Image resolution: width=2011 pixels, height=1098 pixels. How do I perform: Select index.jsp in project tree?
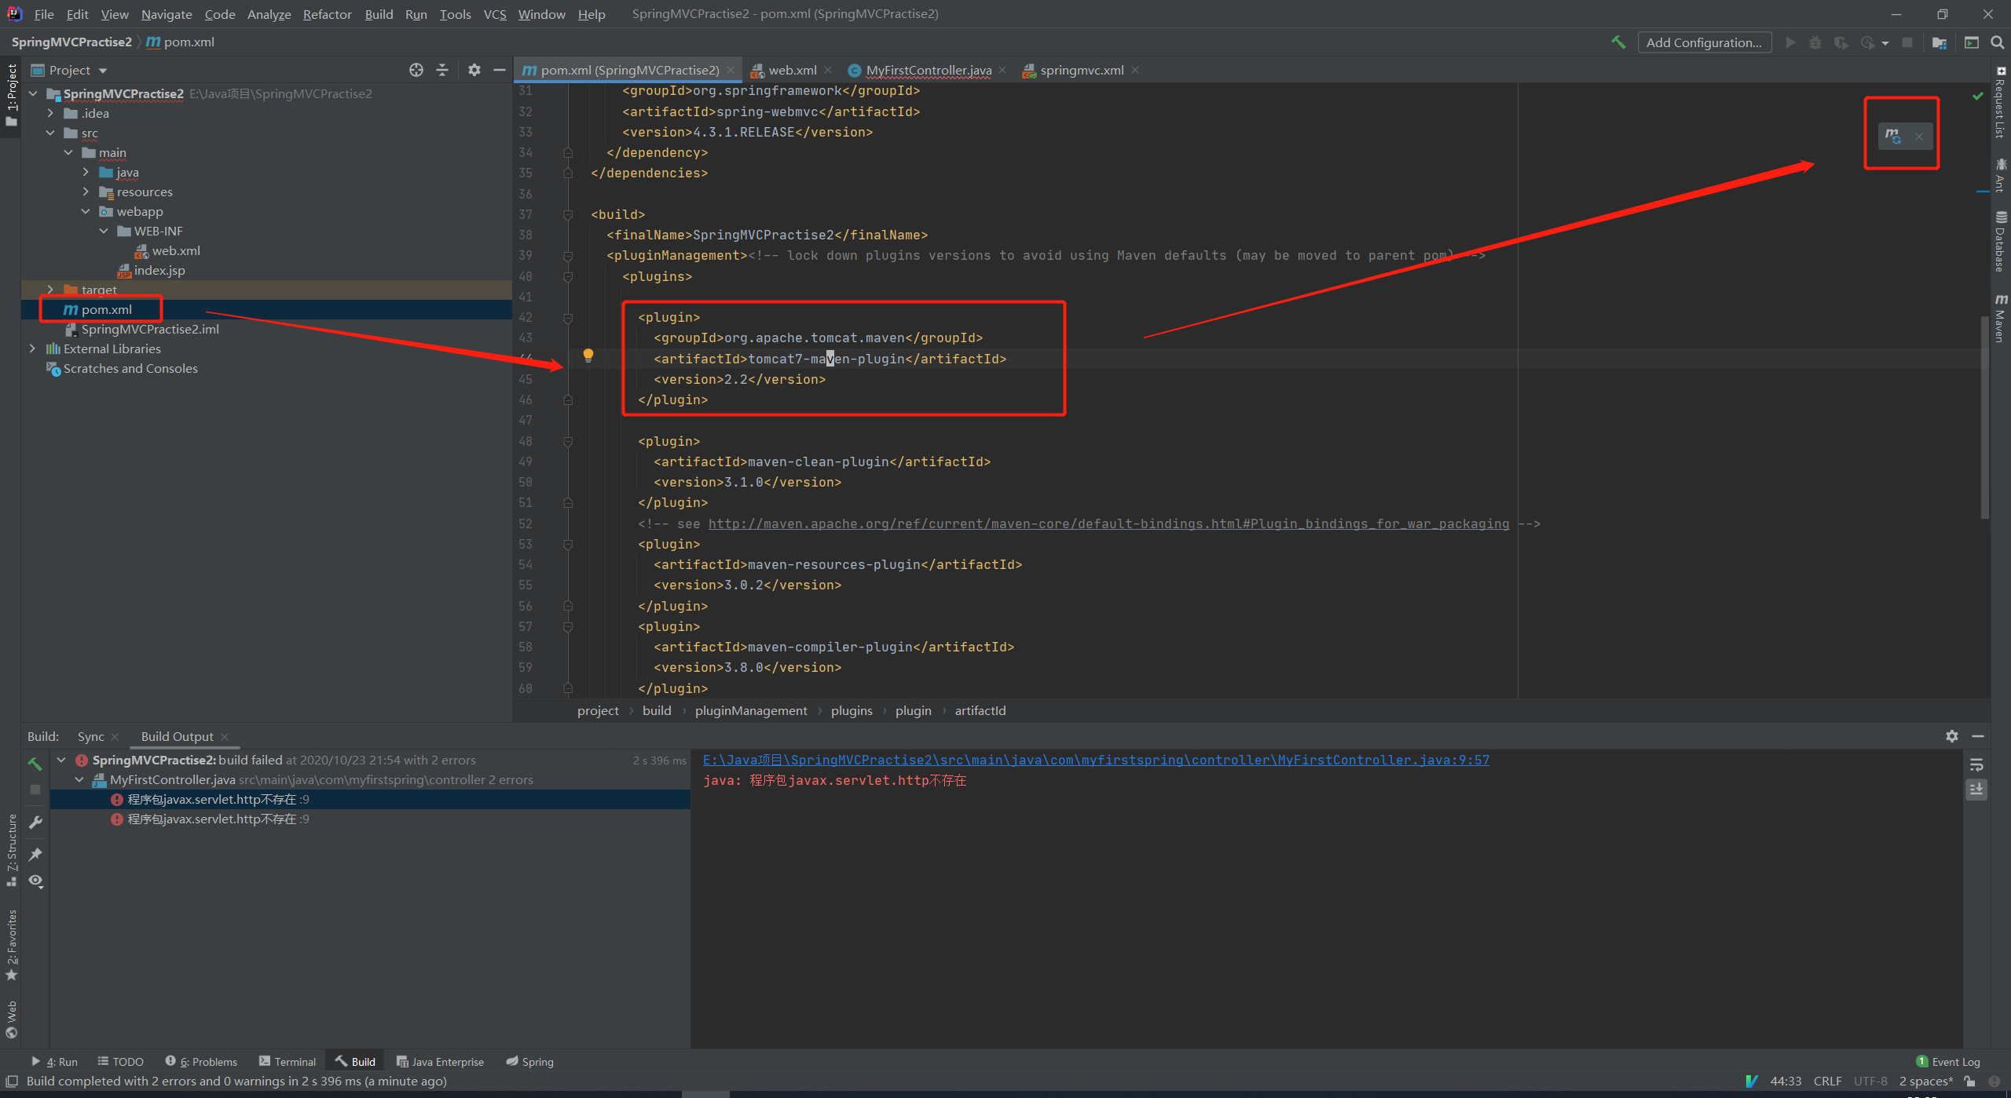click(x=159, y=270)
